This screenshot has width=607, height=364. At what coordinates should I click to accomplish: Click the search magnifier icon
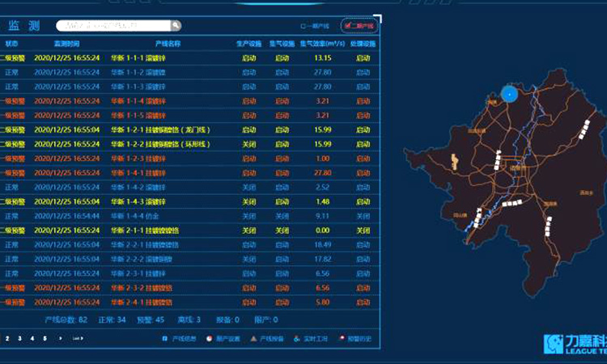(174, 27)
